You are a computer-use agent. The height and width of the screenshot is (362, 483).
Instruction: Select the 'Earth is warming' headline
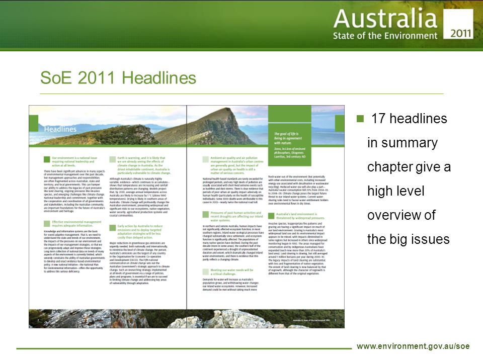(143, 165)
